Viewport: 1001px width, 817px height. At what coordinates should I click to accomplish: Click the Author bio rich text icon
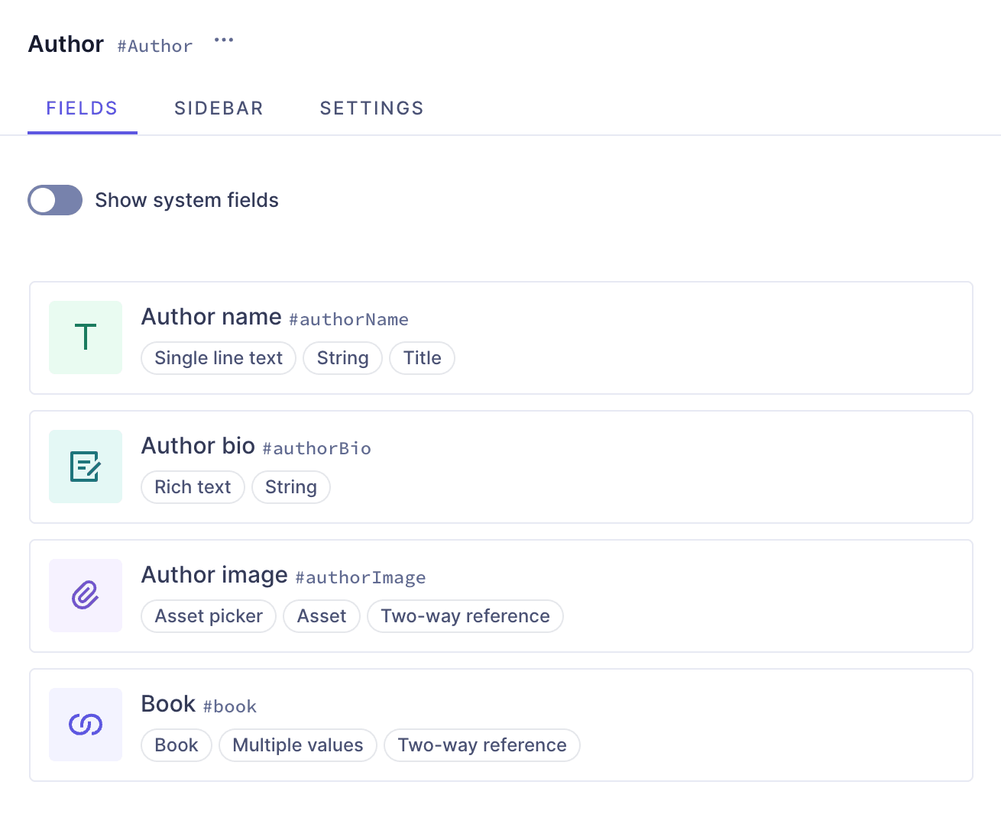pyautogui.click(x=86, y=467)
